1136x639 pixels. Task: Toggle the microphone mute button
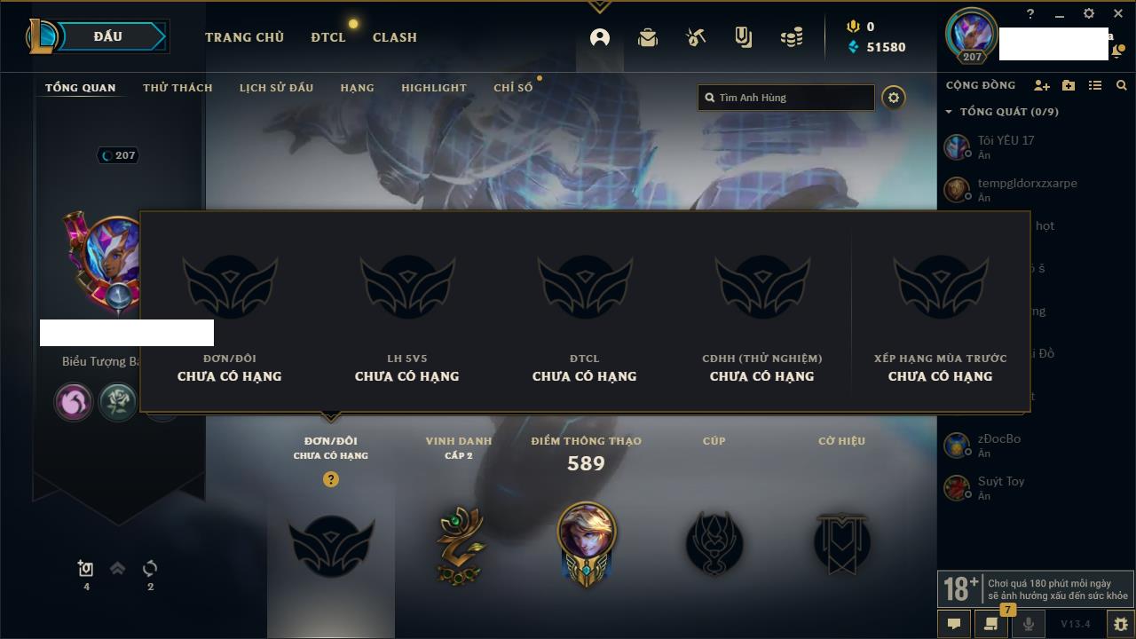[1029, 624]
